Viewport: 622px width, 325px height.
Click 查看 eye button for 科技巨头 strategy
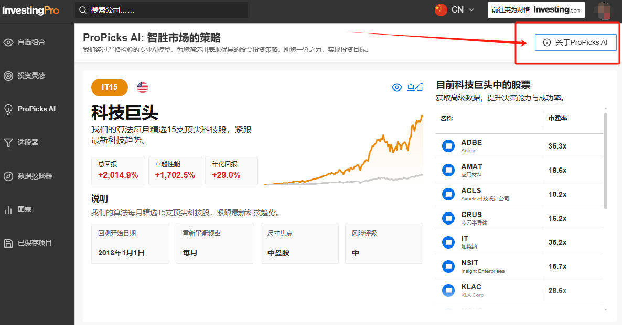coord(407,87)
